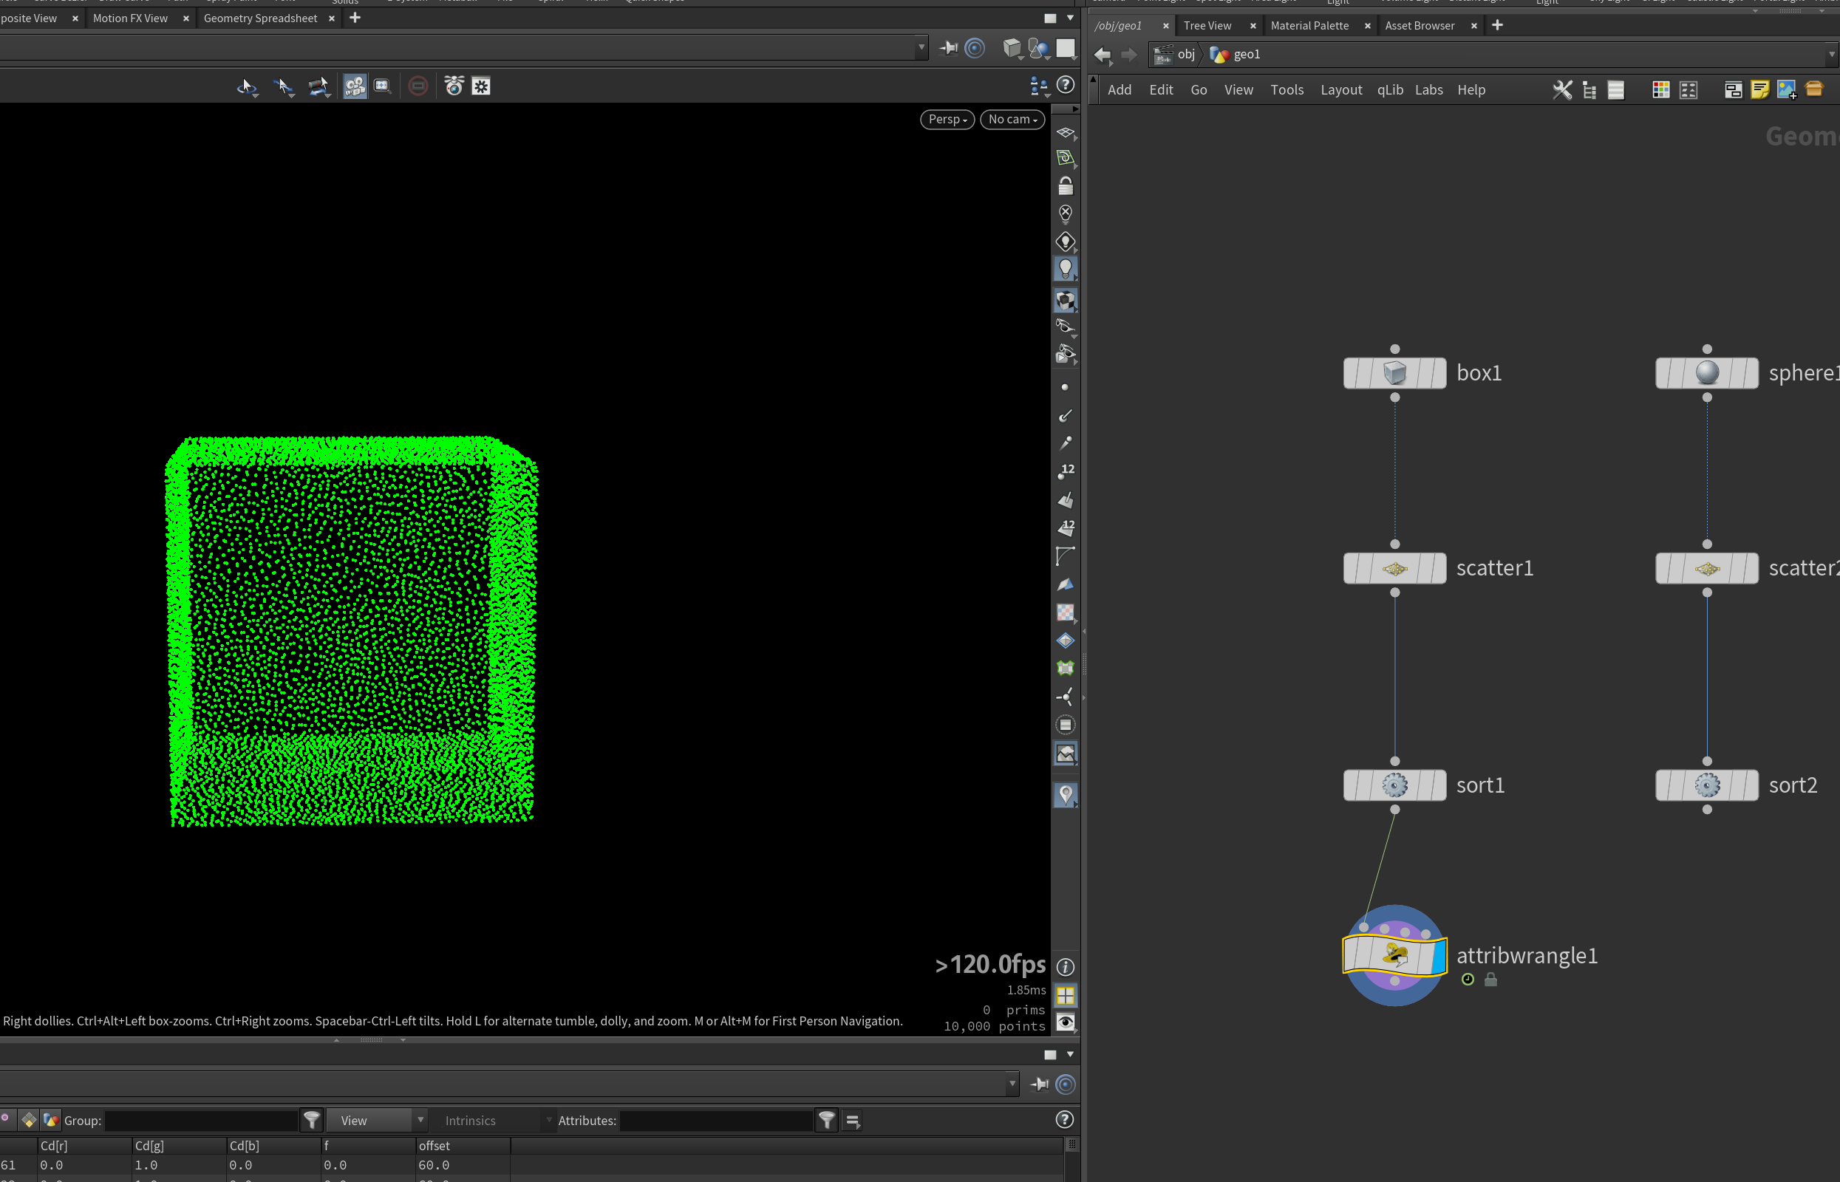
Task: Switch to the Geometry Spreadsheet tab
Action: 260,18
